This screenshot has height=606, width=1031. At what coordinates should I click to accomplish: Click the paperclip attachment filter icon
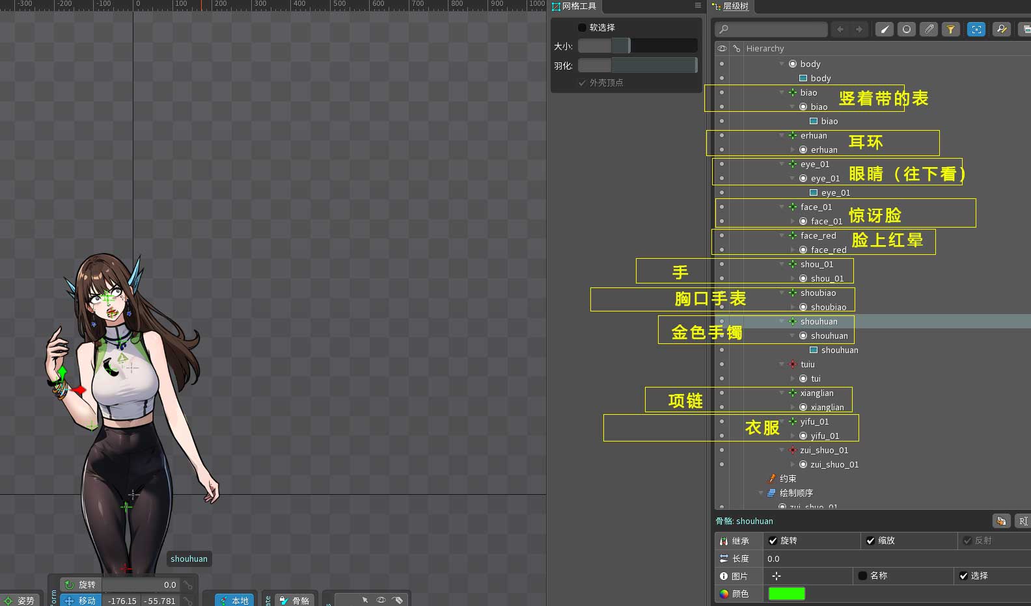(929, 29)
